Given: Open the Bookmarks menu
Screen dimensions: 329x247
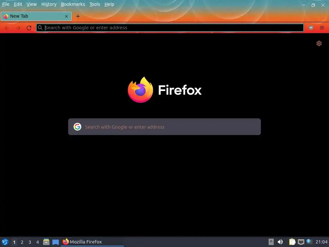Looking at the screenshot, I should 73,4.
